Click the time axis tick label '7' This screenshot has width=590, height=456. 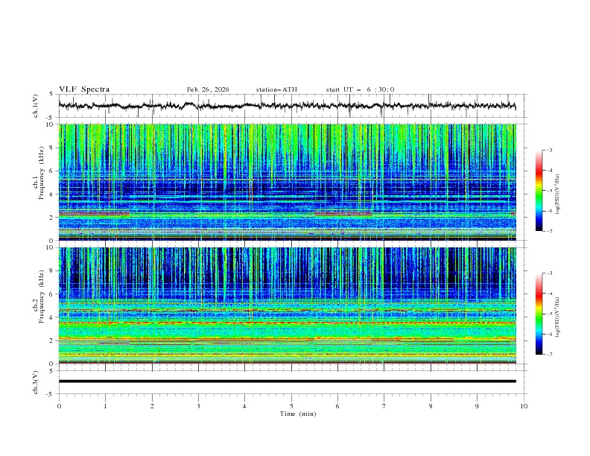point(384,406)
